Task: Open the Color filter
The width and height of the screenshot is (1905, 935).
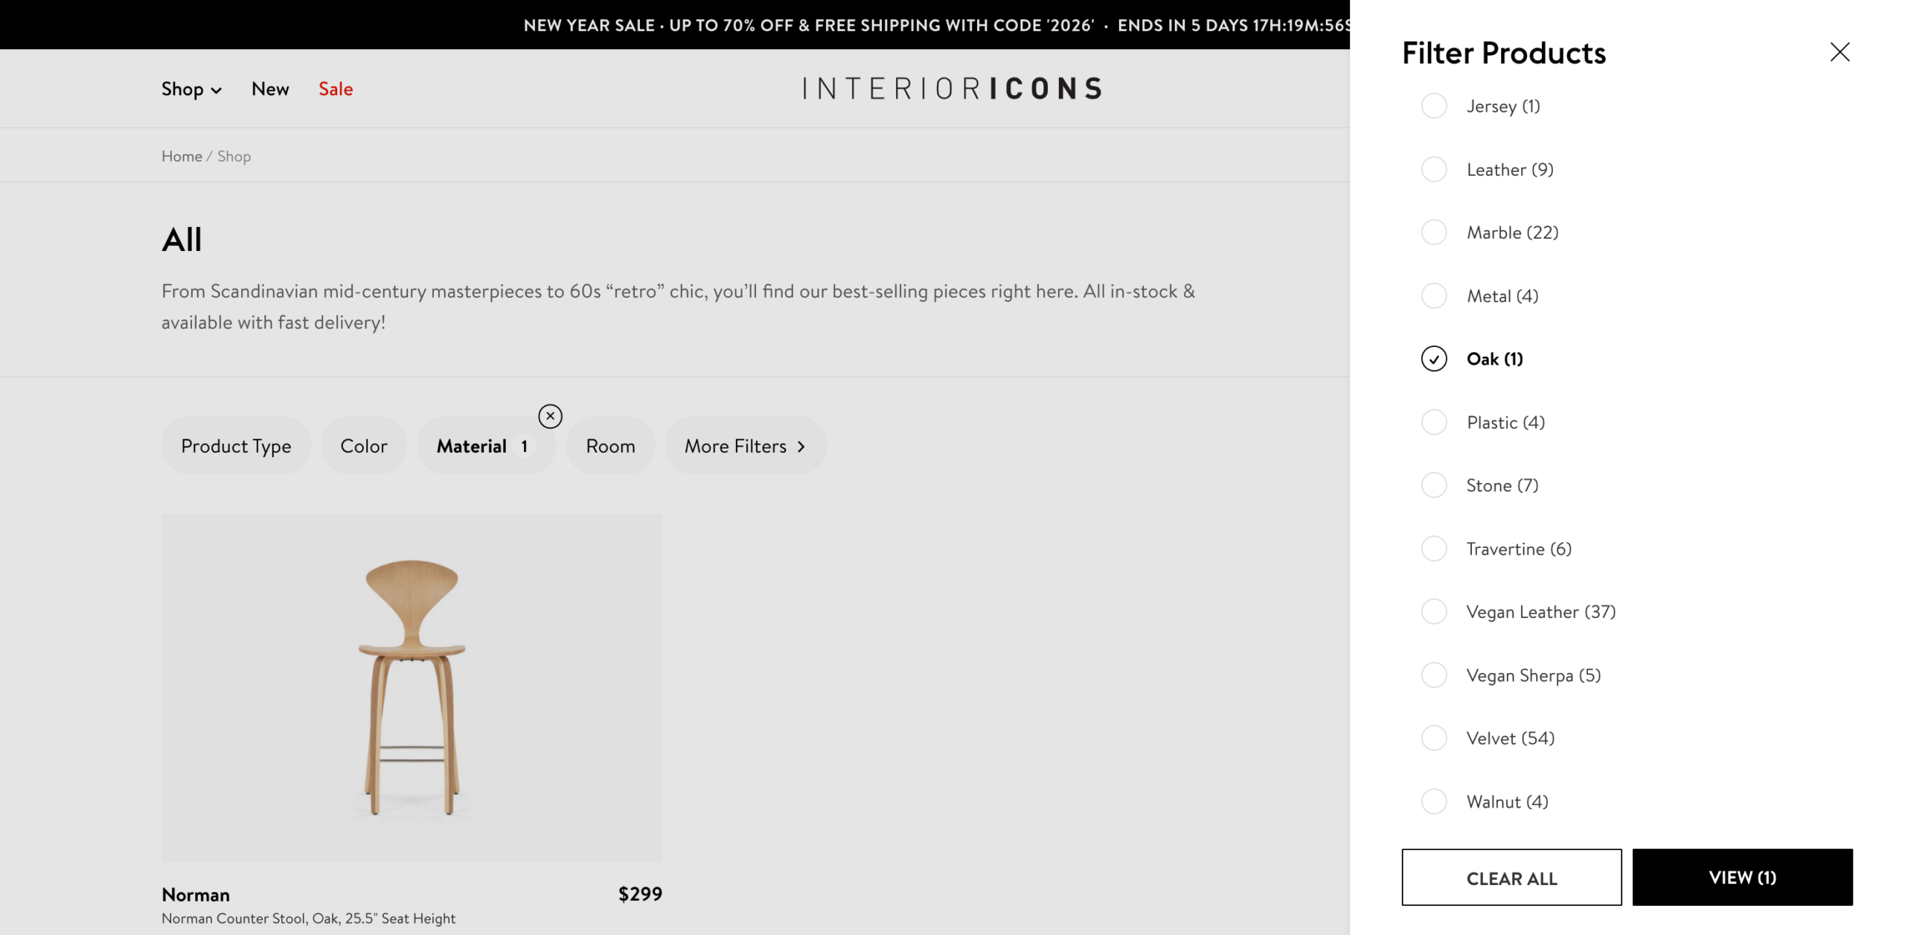Action: 364,446
